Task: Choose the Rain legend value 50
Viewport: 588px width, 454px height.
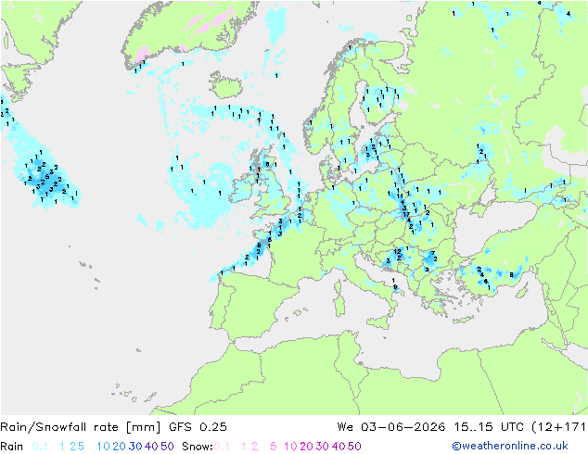Action: pyautogui.click(x=167, y=447)
